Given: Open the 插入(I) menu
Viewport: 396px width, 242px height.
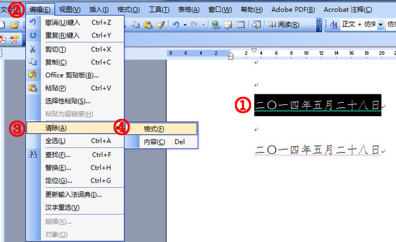Looking at the screenshot, I should pyautogui.click(x=99, y=10).
